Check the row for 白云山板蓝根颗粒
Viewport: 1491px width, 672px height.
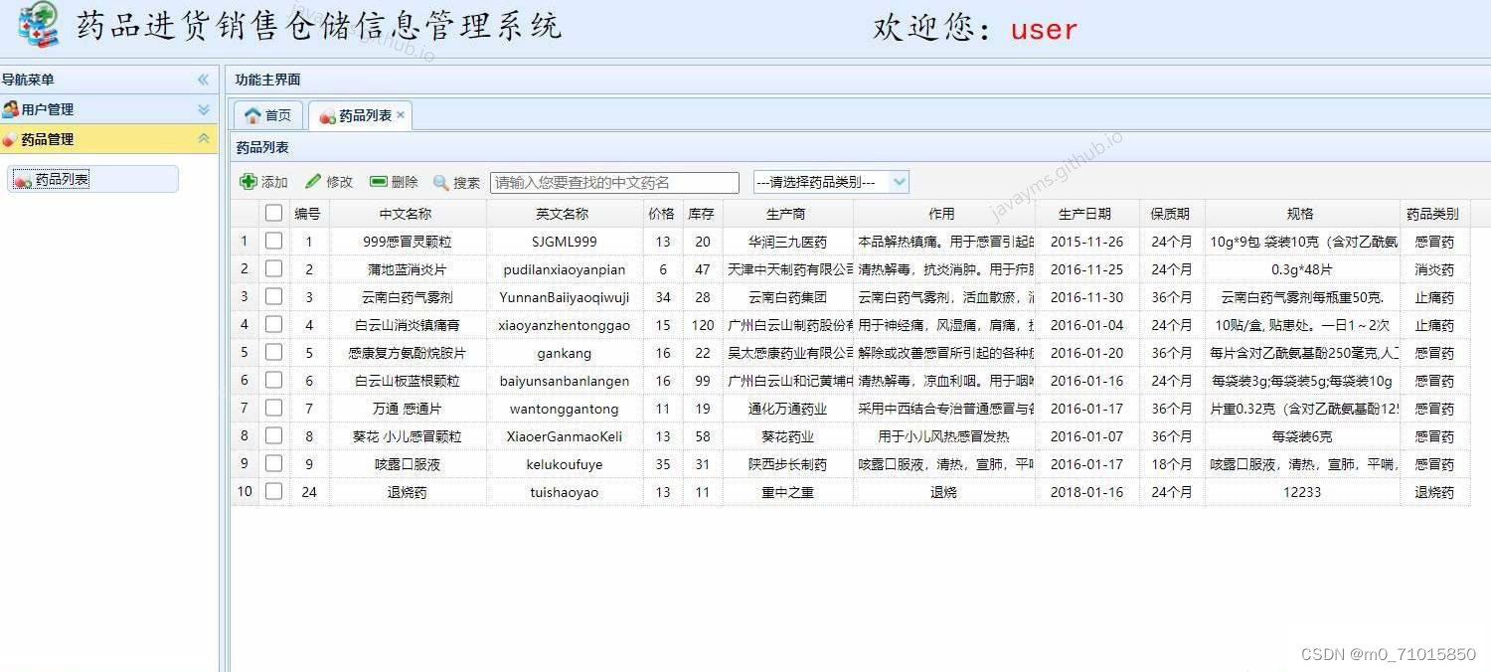[x=273, y=380]
